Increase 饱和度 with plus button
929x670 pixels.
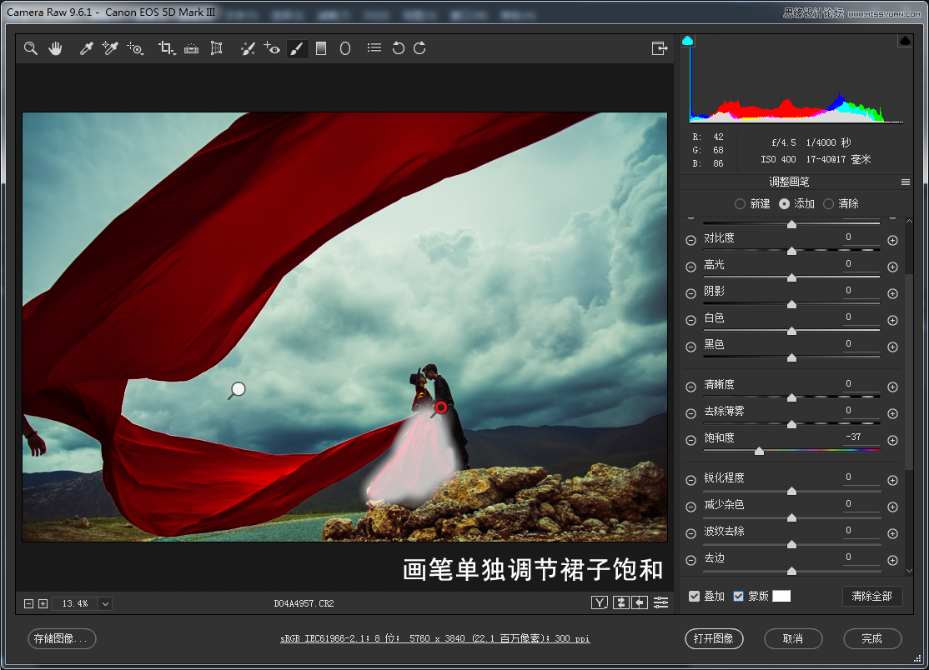pyautogui.click(x=893, y=440)
